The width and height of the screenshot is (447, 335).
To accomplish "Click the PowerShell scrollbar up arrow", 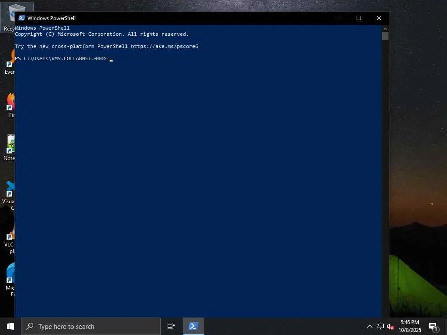I will [x=385, y=28].
